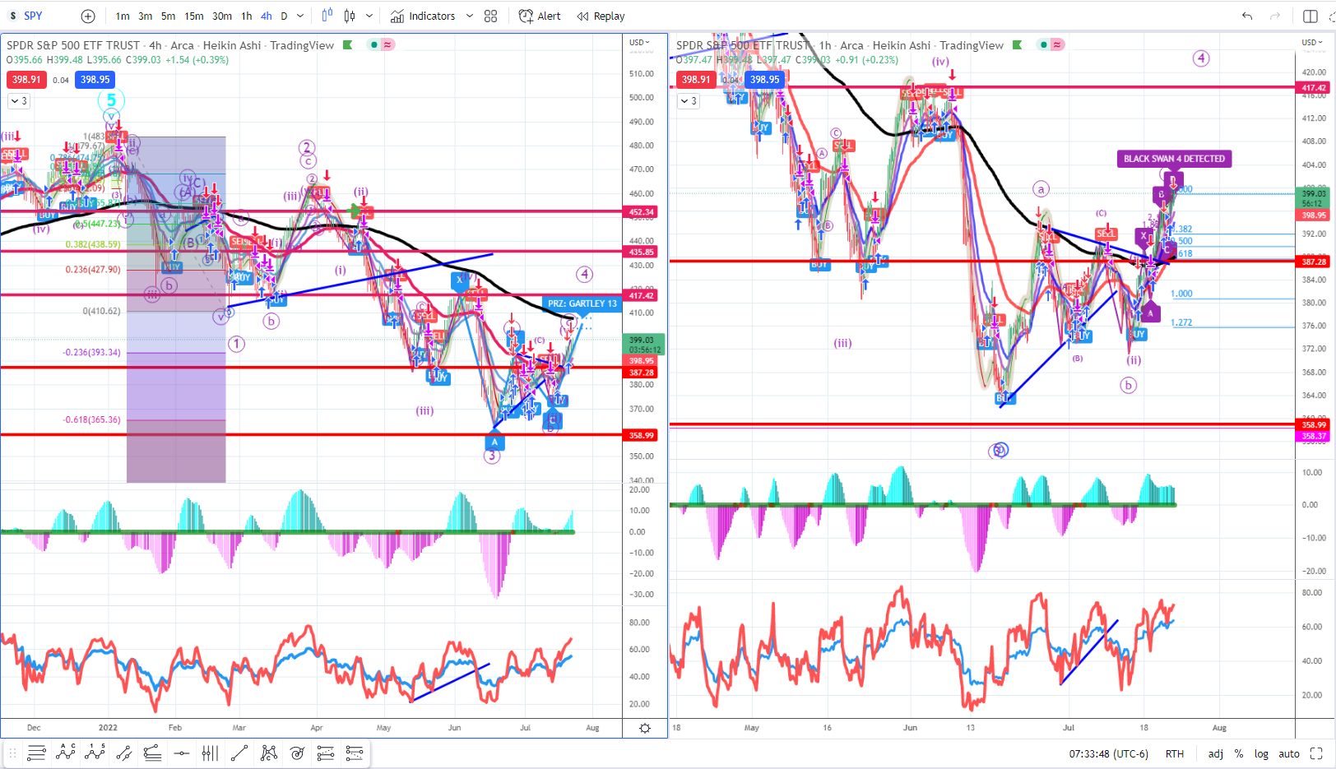
Task: Select the Fib time zone tool
Action: (x=210, y=753)
